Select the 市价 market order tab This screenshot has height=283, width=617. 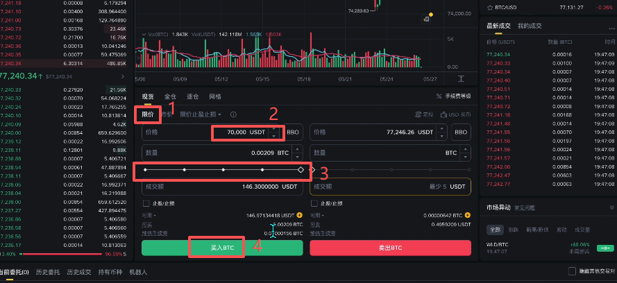coord(167,114)
